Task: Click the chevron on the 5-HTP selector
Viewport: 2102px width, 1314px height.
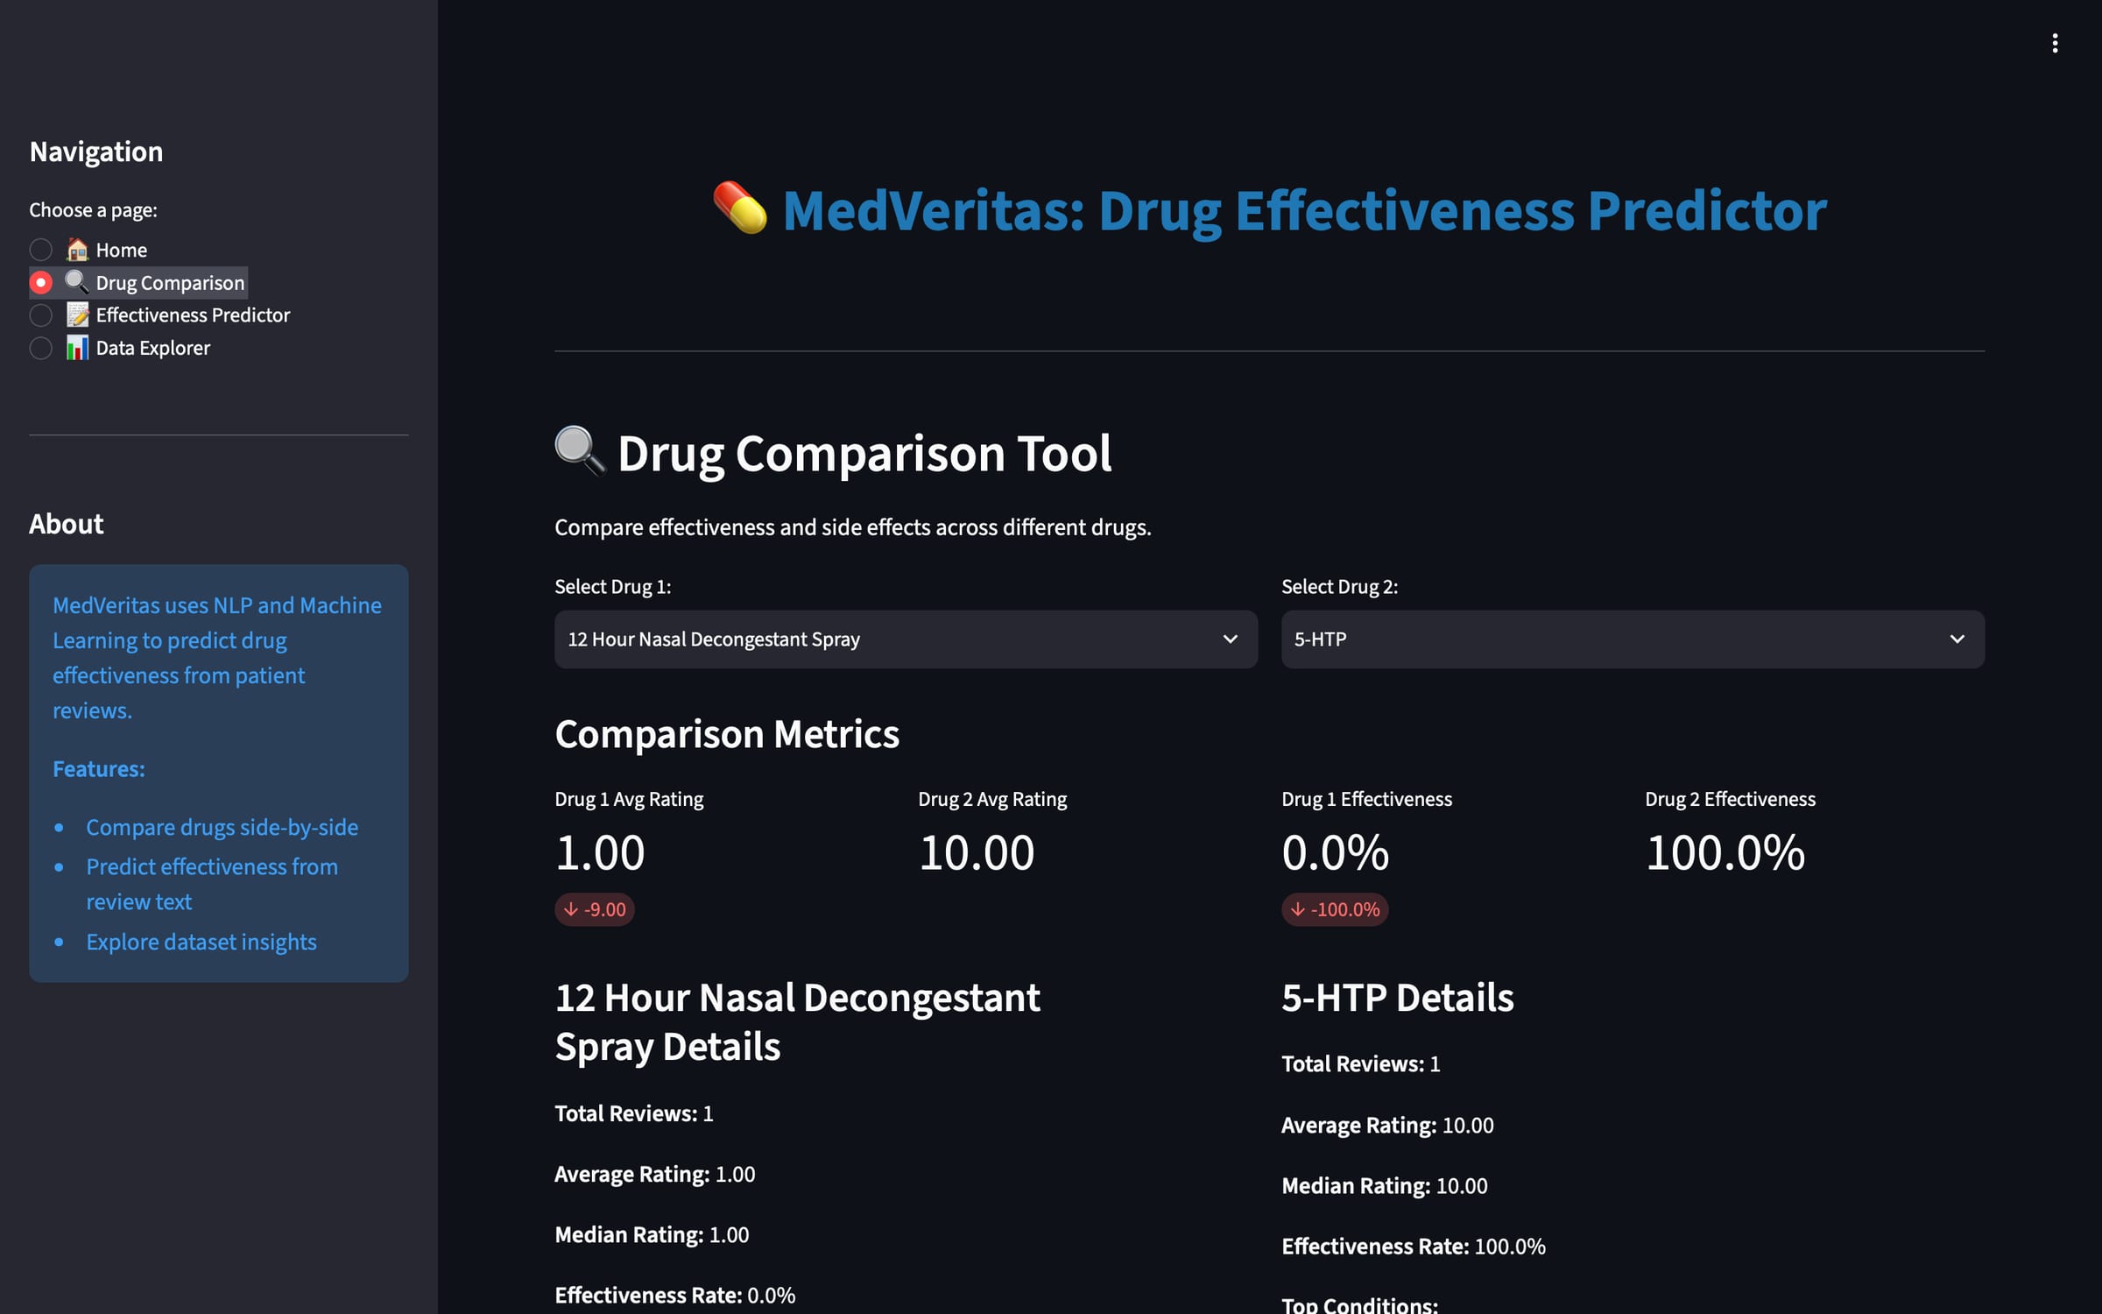Action: click(1957, 639)
